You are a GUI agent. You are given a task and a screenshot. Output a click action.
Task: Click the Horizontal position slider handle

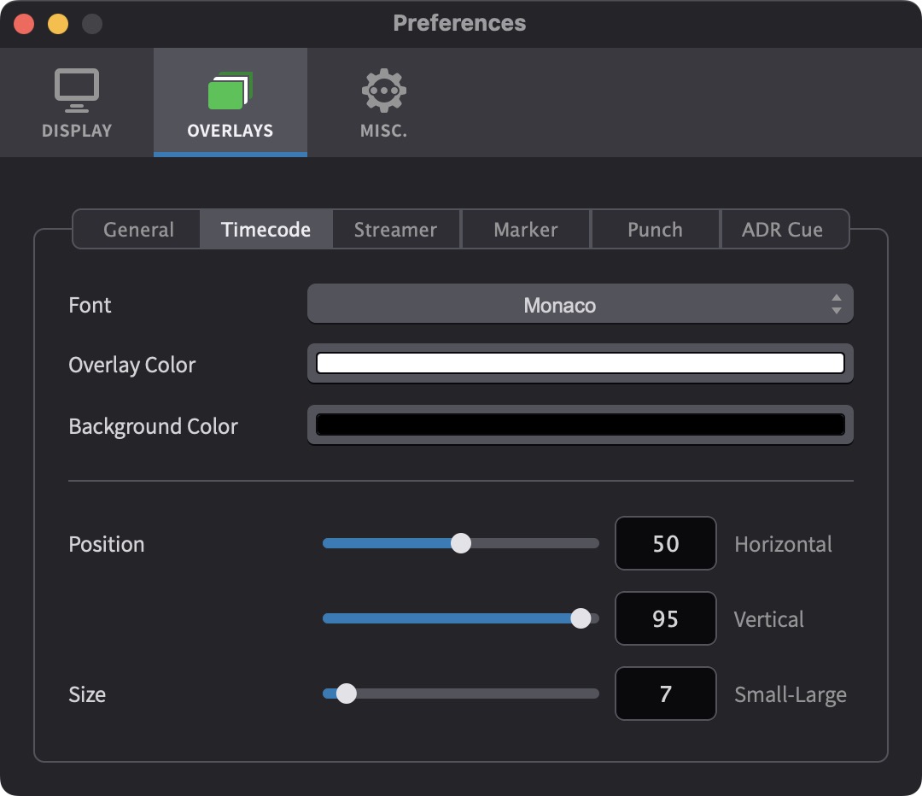[461, 543]
